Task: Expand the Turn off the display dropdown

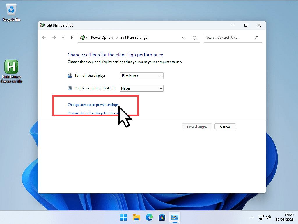Action: point(142,76)
